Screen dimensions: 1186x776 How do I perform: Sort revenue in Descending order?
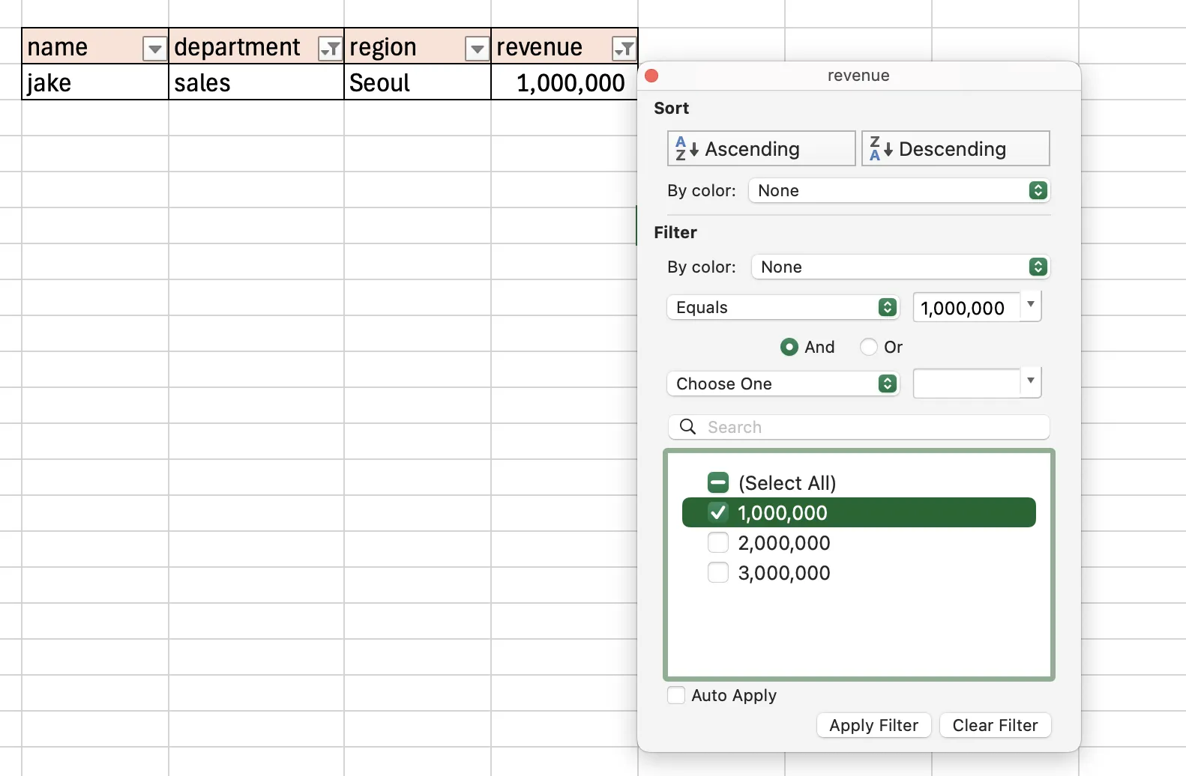click(x=955, y=149)
